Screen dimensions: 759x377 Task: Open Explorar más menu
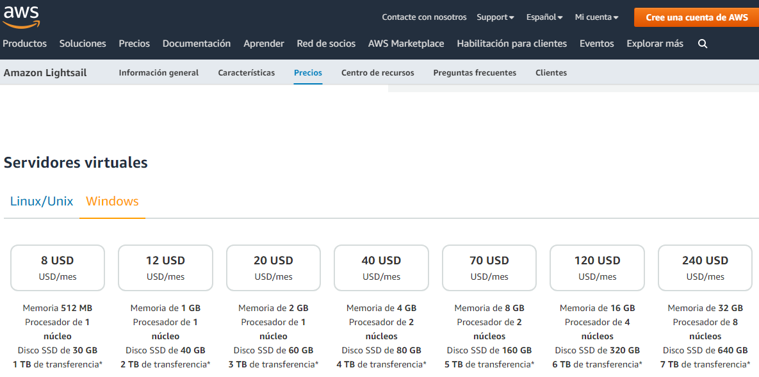(655, 44)
